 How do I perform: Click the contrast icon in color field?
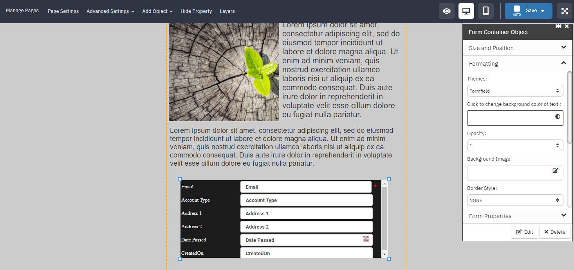(558, 116)
